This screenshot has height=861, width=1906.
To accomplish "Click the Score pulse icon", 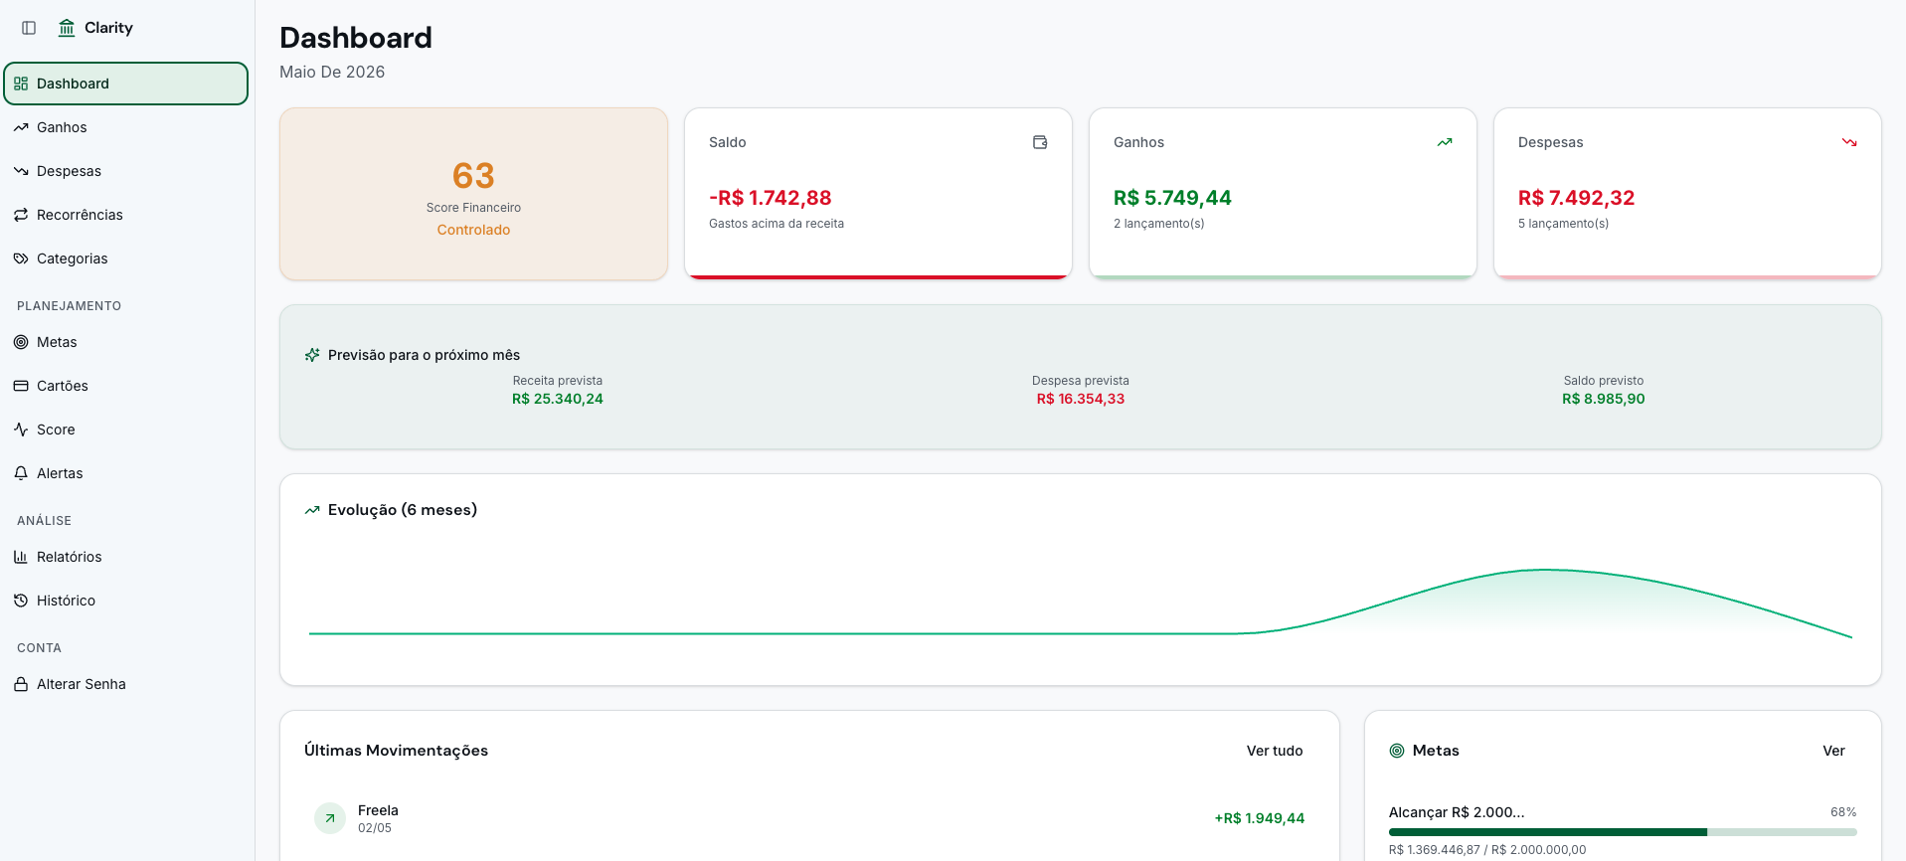I will [21, 430].
